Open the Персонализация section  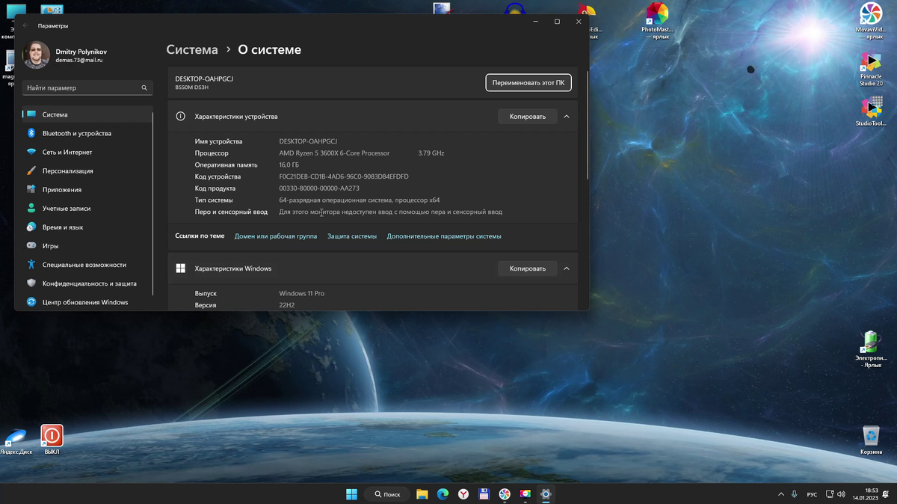coord(86,170)
